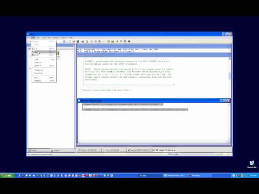Screen dimensions: 259x194
Task: Click the horizontal scrollbar of lower editor window
Action: (153, 141)
